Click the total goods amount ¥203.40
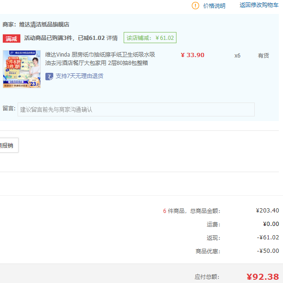Image resolution: width=283 pixels, height=283 pixels. pos(267,211)
